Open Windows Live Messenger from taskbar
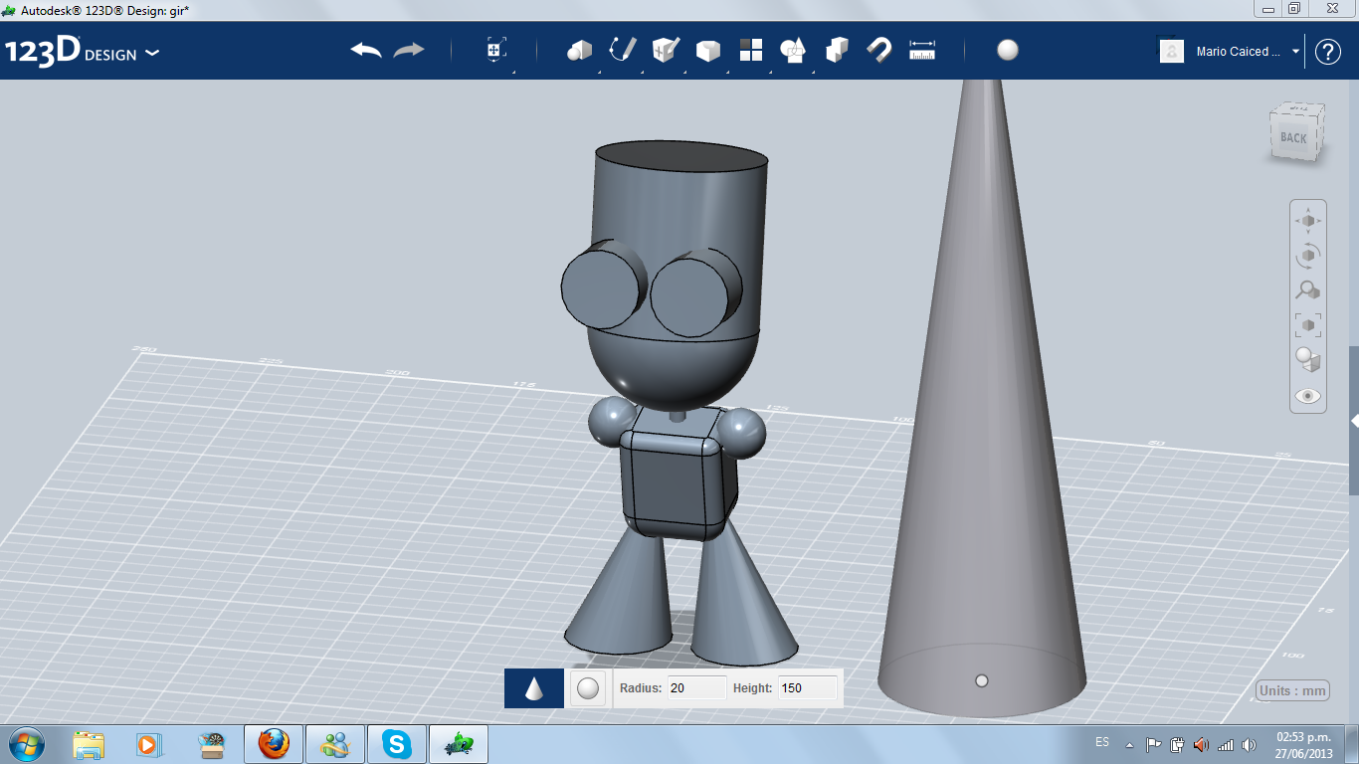 point(335,744)
